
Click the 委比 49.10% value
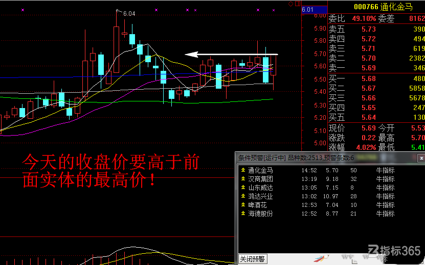(x=364, y=19)
